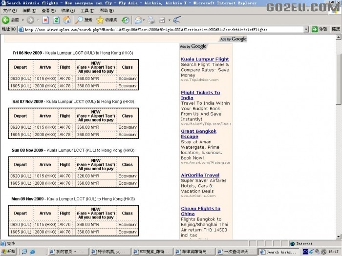Switch to 特价机票 taskbar window

pos(110,252)
